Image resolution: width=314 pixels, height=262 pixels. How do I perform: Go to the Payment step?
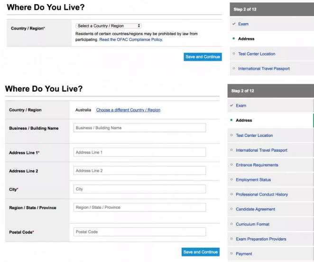[244, 253]
